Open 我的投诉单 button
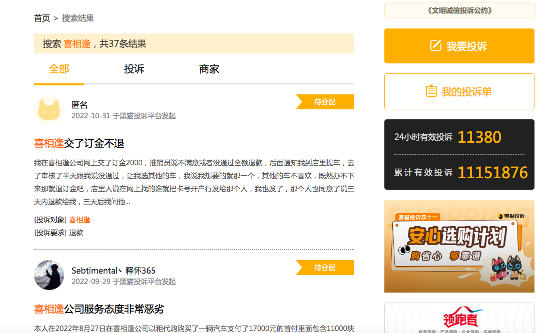Image resolution: width=537 pixels, height=333 pixels. [459, 91]
